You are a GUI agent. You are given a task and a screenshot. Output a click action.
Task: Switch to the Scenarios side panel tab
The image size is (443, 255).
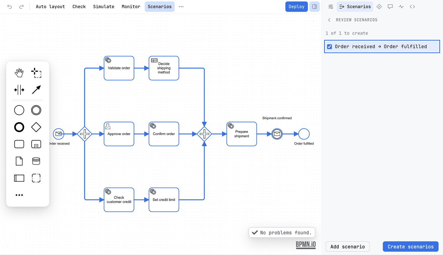[x=355, y=7]
